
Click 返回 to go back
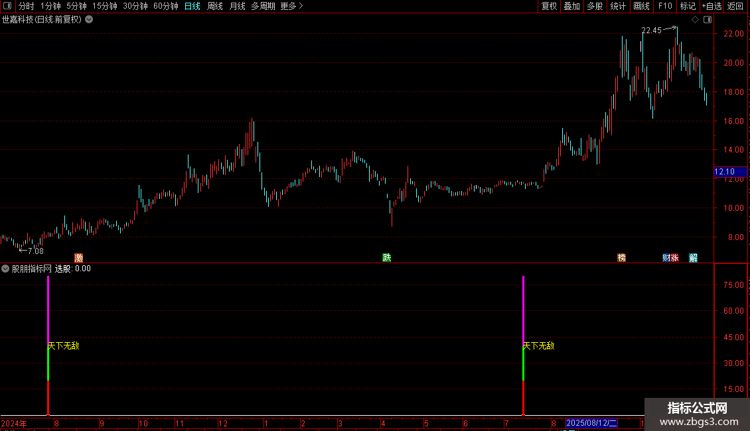[735, 6]
